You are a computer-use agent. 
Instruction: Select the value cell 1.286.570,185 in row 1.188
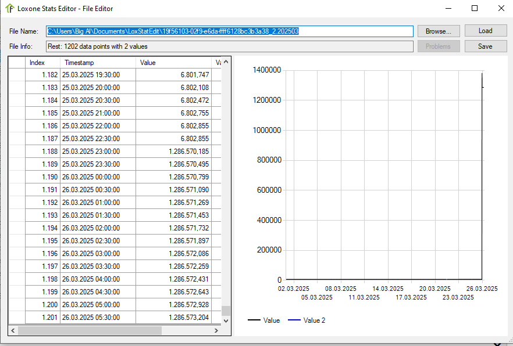point(173,152)
